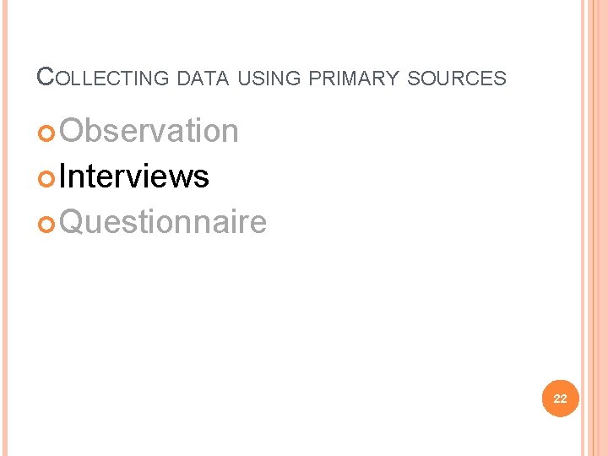Select the Questionnaire bullet text
608x456 pixels.
point(163,222)
